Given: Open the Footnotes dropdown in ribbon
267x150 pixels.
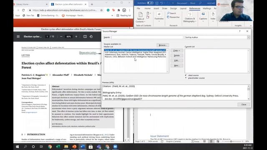Looking at the screenshot, I should (159, 17).
